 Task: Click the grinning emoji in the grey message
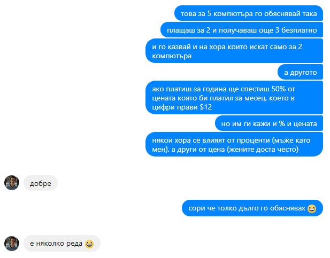click(89, 244)
